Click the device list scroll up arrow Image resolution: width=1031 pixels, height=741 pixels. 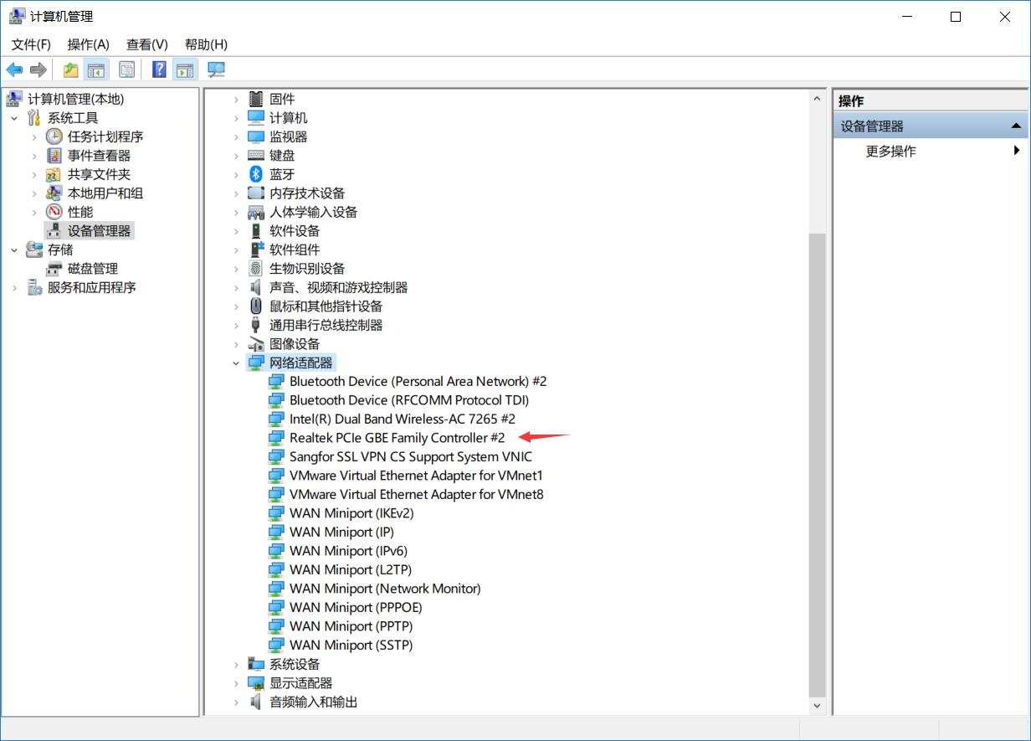[818, 99]
